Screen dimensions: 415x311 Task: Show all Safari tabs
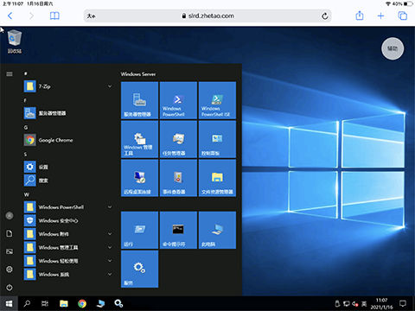click(x=402, y=16)
